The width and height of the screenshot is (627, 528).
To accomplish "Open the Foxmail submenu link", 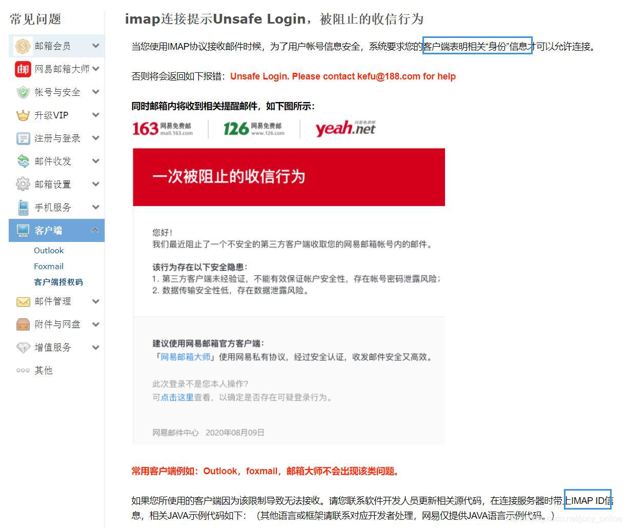I will coord(49,267).
